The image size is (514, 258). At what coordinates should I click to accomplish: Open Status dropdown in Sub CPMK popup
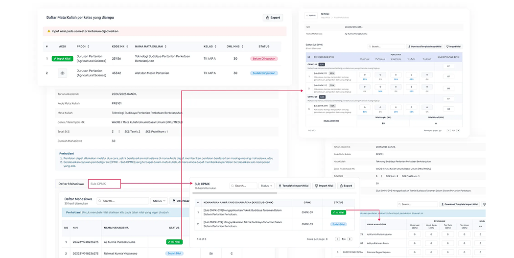click(x=266, y=186)
